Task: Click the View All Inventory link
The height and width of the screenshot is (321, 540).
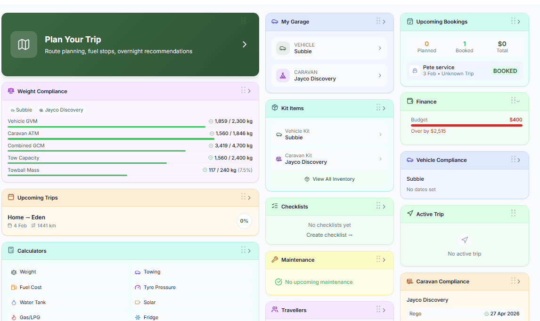Action: tap(329, 179)
